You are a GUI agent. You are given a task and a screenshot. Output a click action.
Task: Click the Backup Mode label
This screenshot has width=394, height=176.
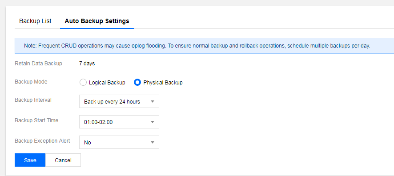[31, 82]
